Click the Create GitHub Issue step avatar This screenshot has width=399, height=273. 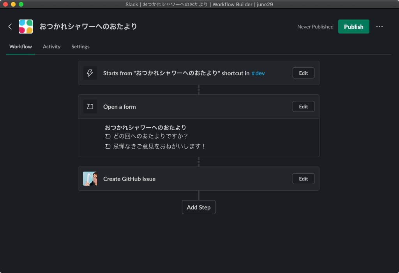tap(90, 179)
